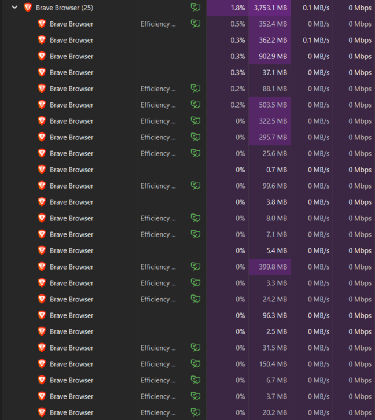Click the 3,753.1 MB total memory cell
The width and height of the screenshot is (375, 420).
pos(270,8)
